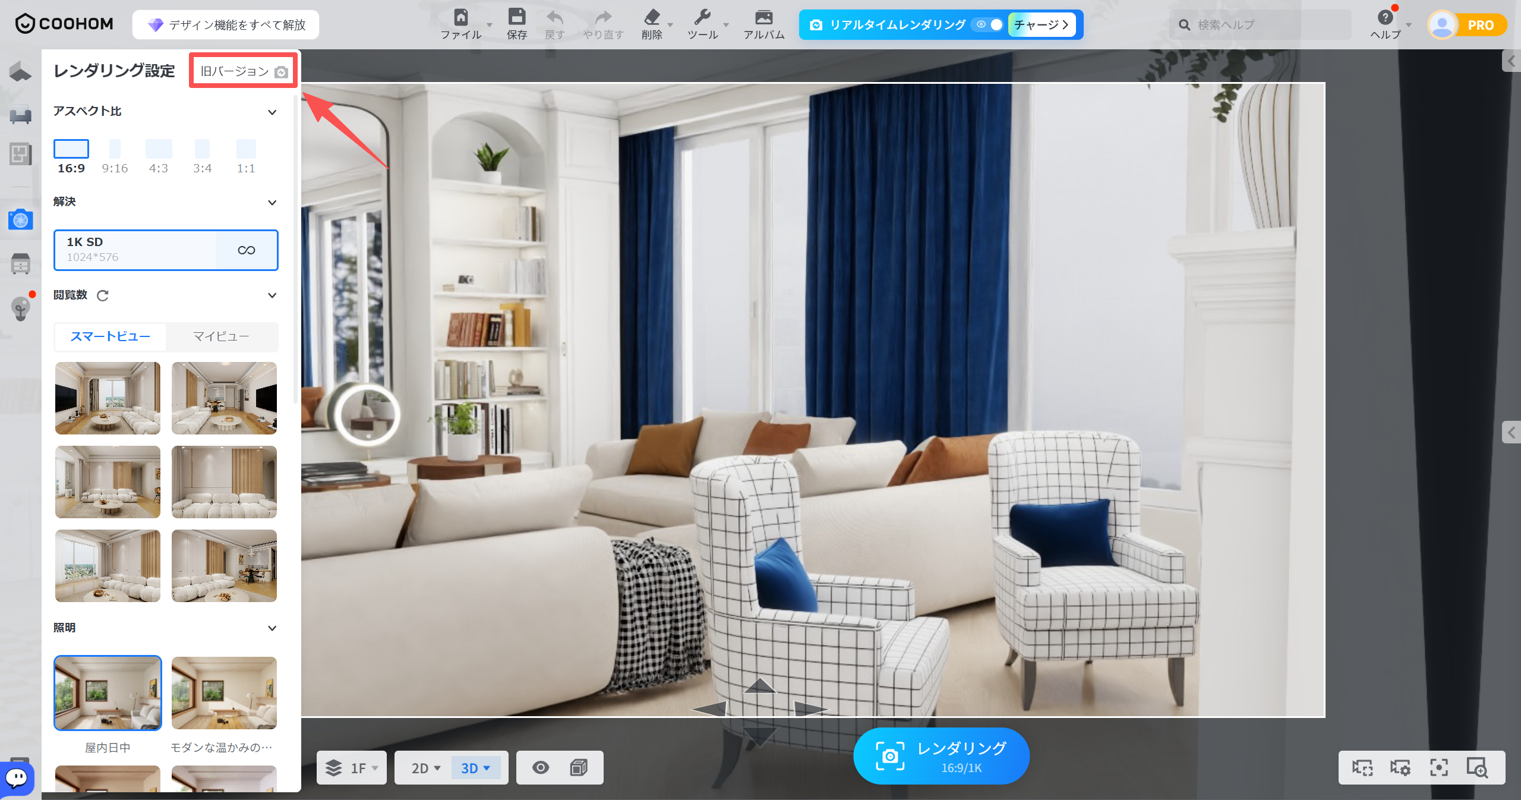Click the lightbulb ideas sidebar icon
Viewport: 1521px width, 800px height.
click(20, 308)
